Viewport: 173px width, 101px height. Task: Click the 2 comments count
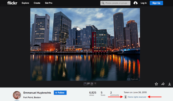[x=115, y=93]
